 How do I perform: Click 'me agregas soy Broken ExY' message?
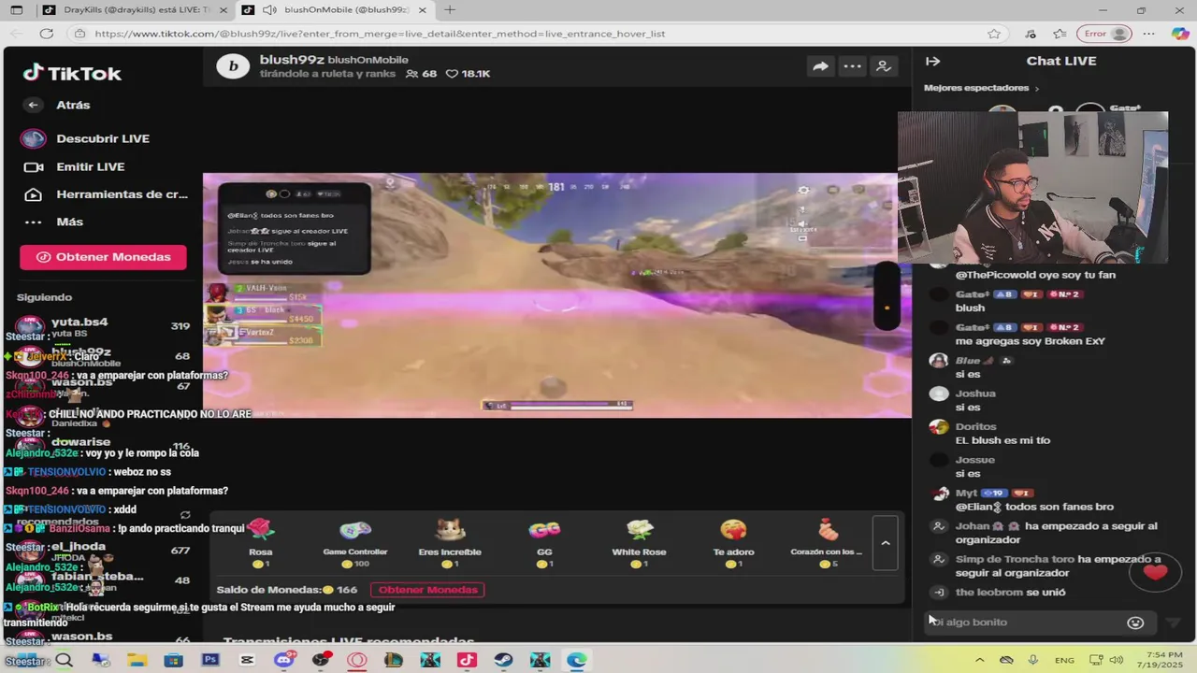pyautogui.click(x=1030, y=341)
